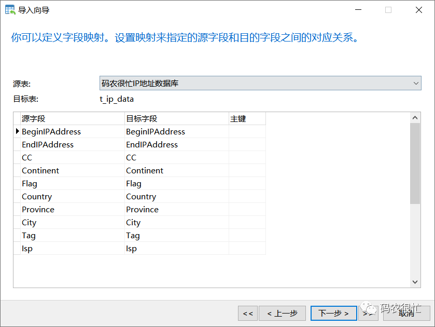Click scrollbar up arrow in field list

click(415, 118)
